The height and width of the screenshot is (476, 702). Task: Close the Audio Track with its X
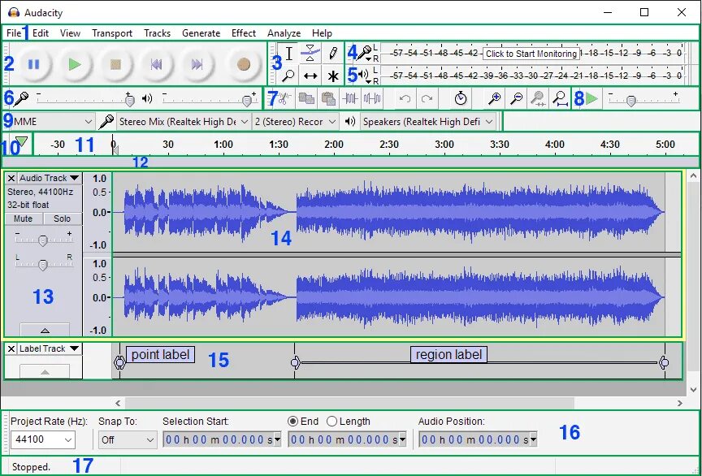[11, 178]
